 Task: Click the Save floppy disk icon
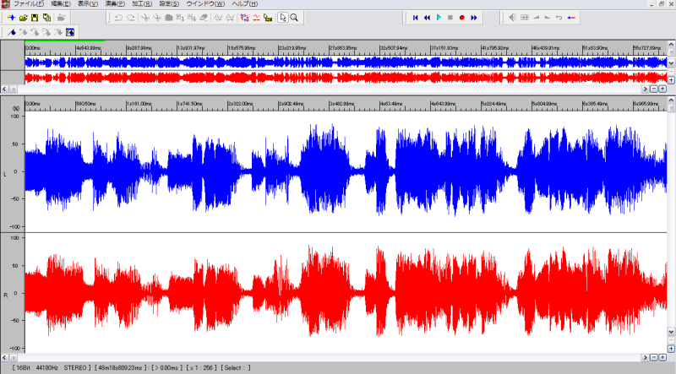click(35, 18)
